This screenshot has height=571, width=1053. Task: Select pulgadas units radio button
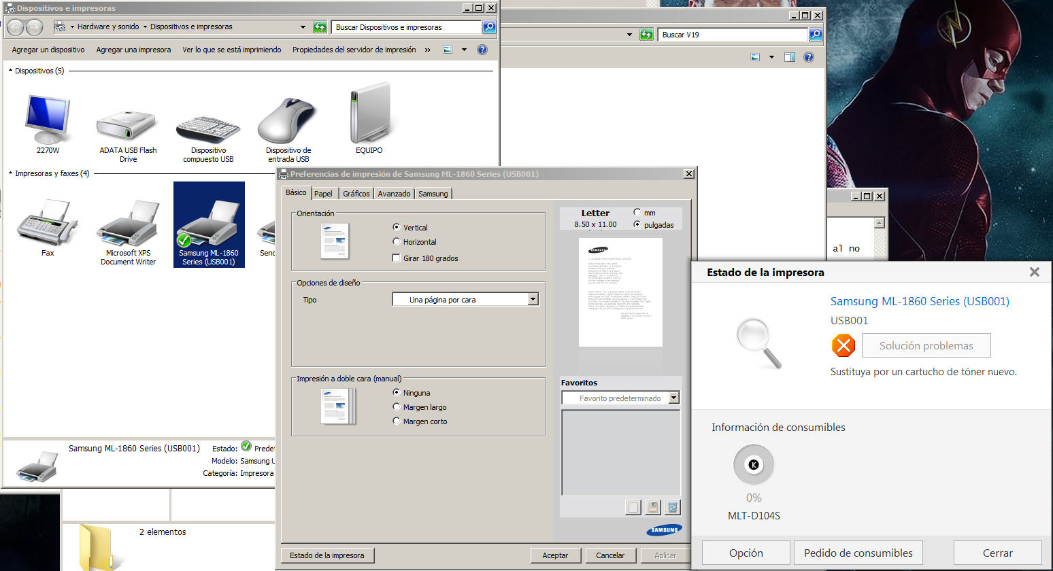coord(637,224)
